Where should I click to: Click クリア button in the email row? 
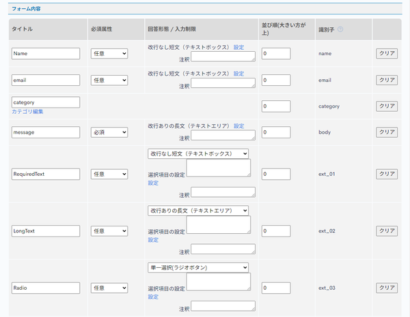click(x=387, y=80)
